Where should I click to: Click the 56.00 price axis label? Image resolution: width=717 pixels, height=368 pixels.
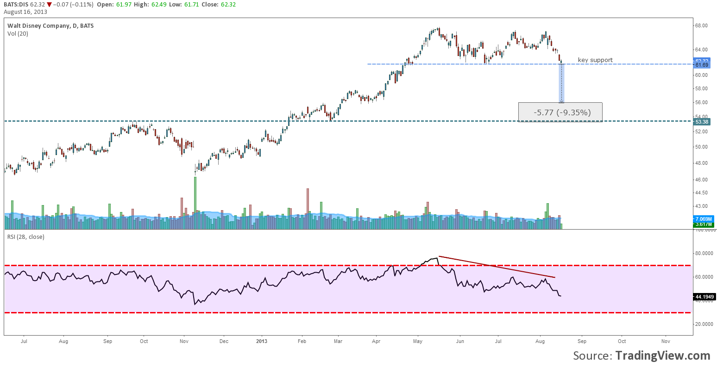[701, 102]
